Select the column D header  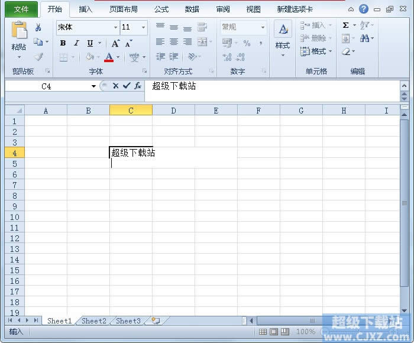[173, 111]
